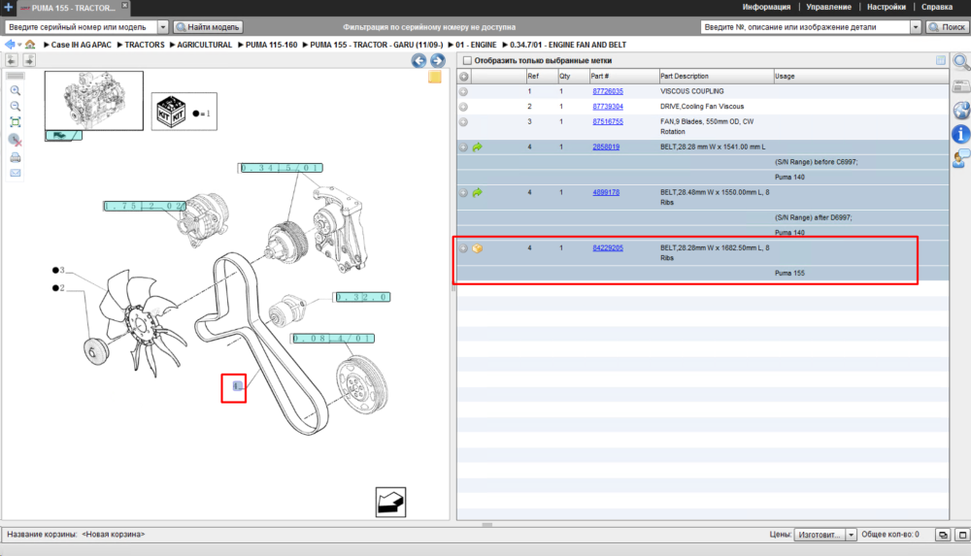The width and height of the screenshot is (971, 556).
Task: Open the side panel magnifier search icon
Action: pyautogui.click(x=961, y=62)
